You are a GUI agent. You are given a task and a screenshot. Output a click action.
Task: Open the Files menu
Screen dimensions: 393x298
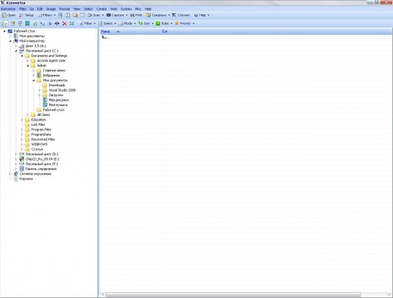point(22,9)
